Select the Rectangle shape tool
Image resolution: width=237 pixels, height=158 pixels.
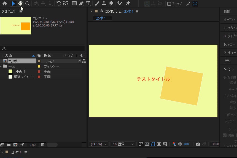[74, 4]
